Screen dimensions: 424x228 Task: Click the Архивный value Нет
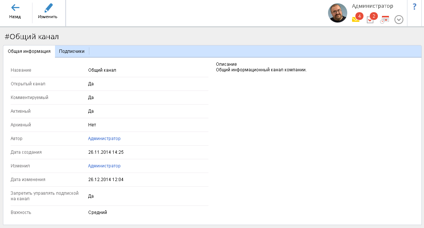click(x=92, y=125)
